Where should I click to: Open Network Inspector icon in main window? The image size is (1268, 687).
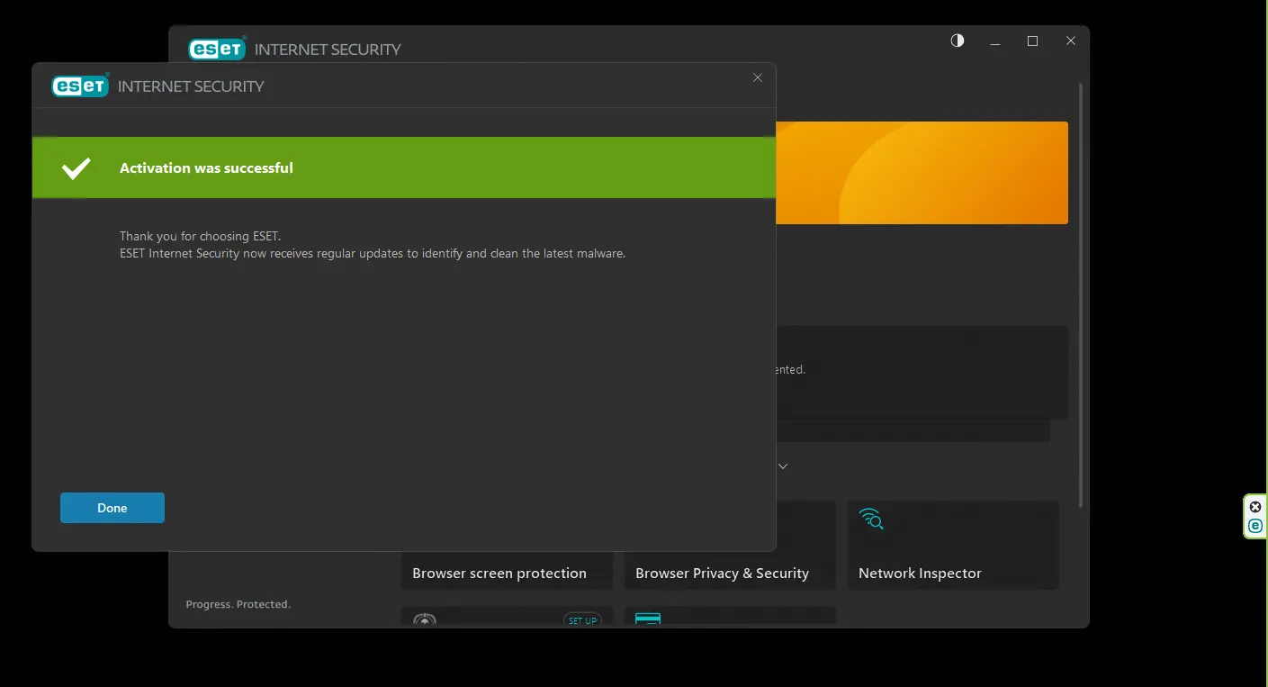click(x=870, y=519)
